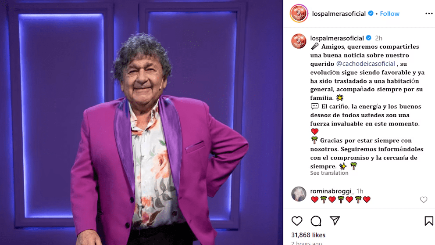Click the verified badge beside caption username
The image size is (435, 245).
point(369,38)
